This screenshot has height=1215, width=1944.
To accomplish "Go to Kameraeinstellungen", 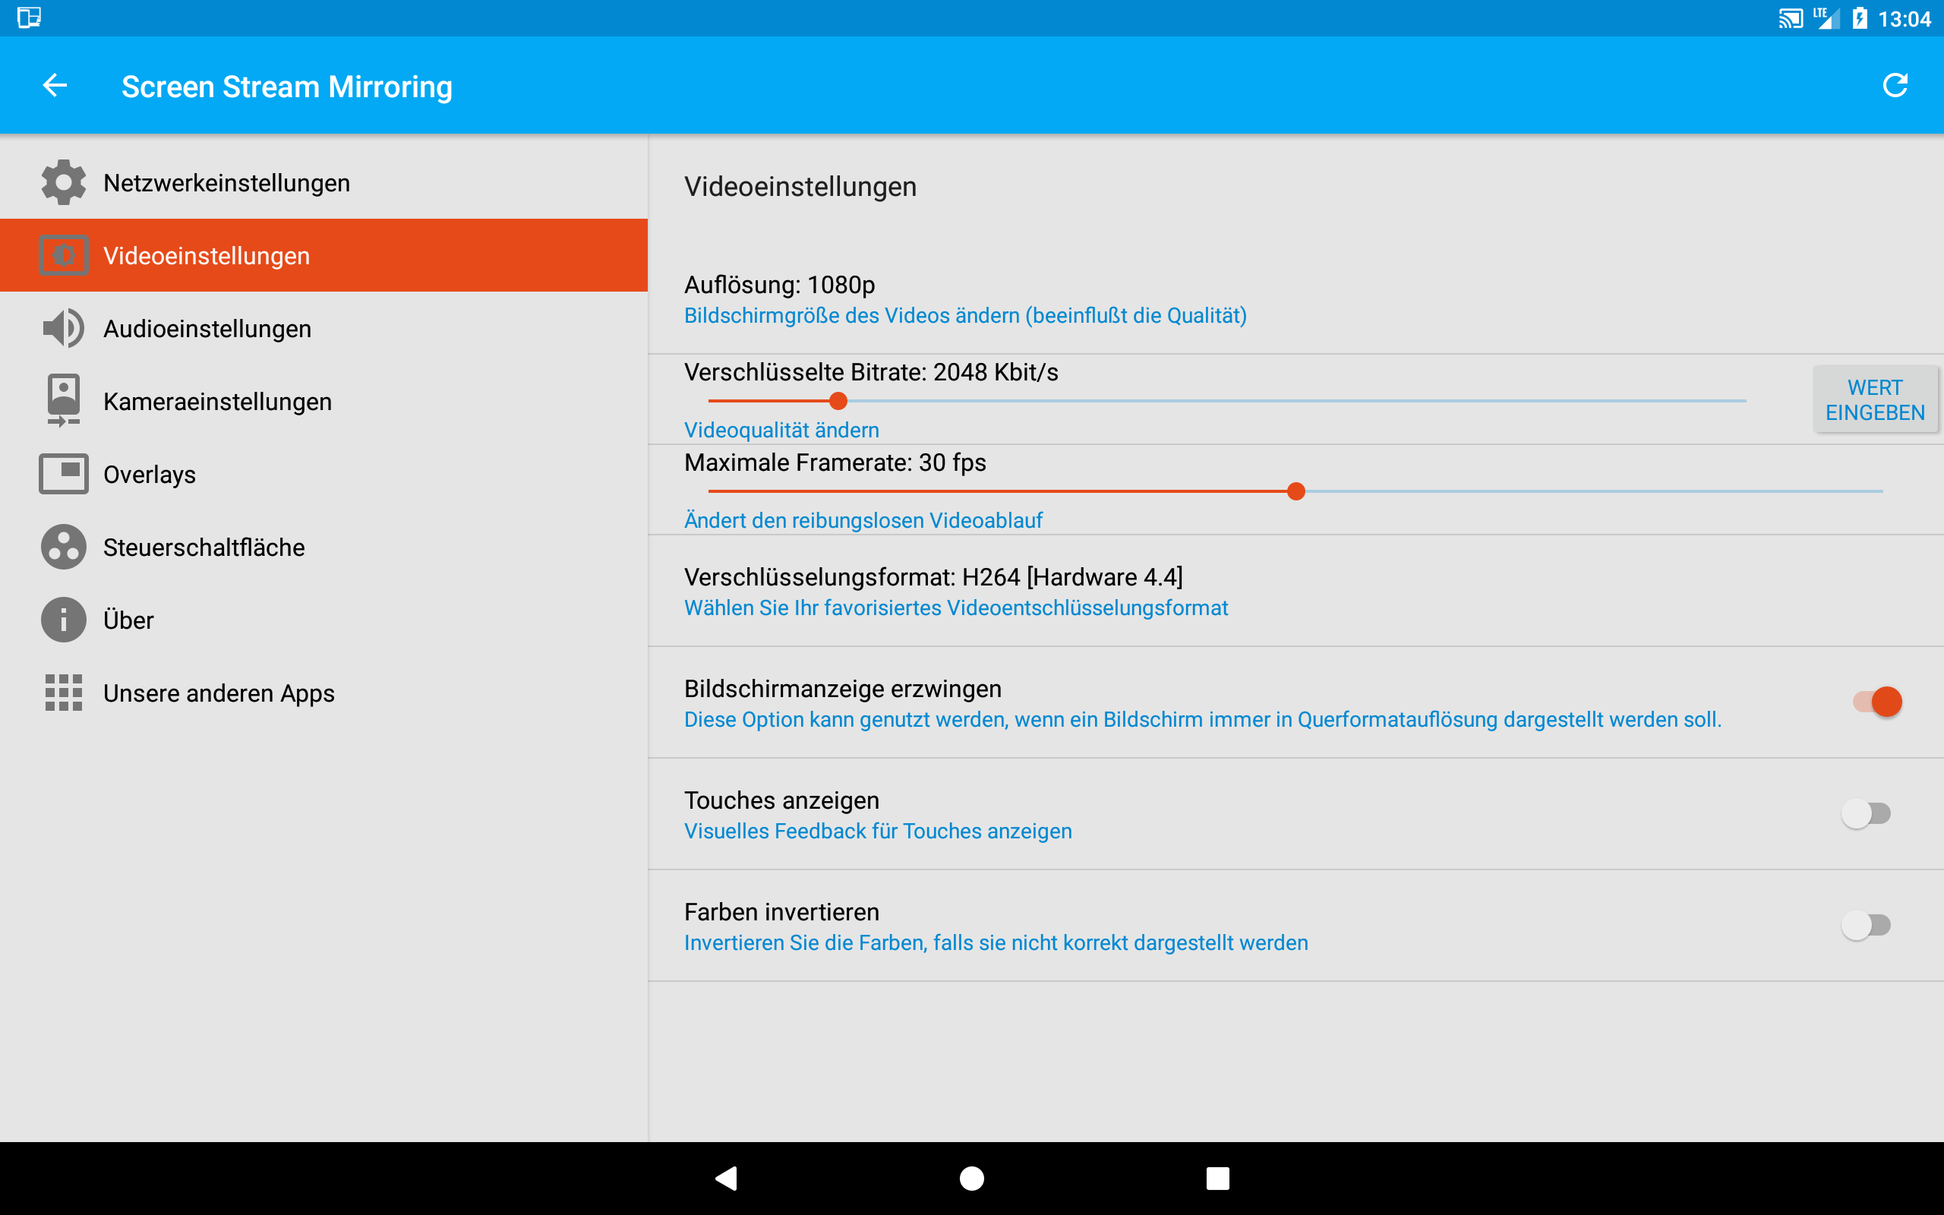I will [323, 401].
